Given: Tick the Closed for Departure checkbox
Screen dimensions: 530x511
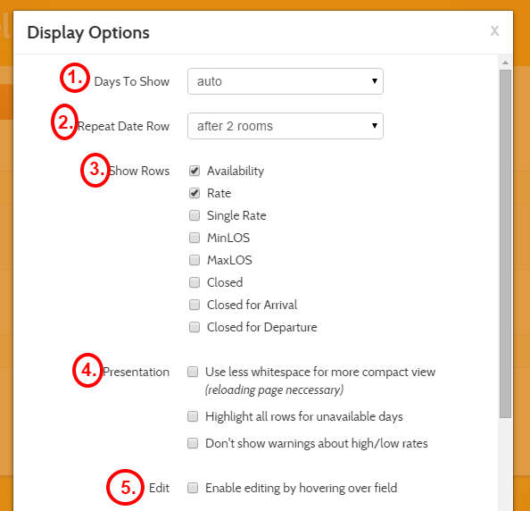Looking at the screenshot, I should point(195,327).
